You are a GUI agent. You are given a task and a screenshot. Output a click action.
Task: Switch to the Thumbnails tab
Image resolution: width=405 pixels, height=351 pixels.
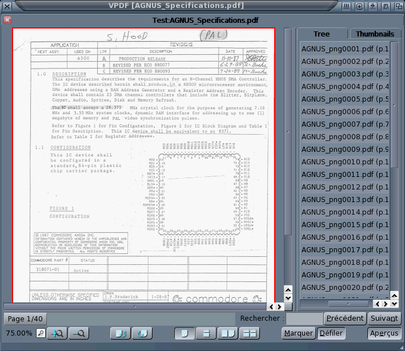point(375,34)
